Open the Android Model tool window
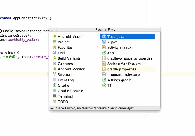The height and width of the screenshot is (136, 195). click(x=67, y=37)
